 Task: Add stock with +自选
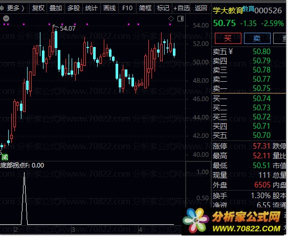tap(182, 8)
